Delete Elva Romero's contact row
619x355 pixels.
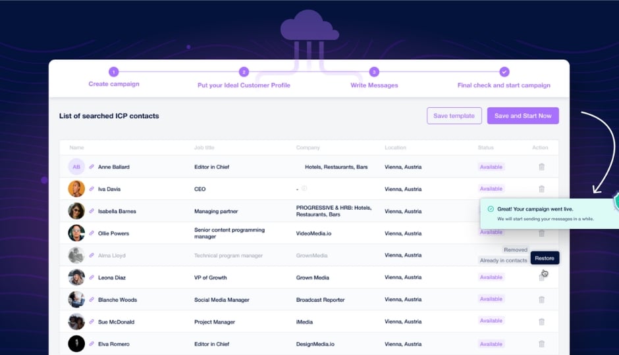coord(541,344)
